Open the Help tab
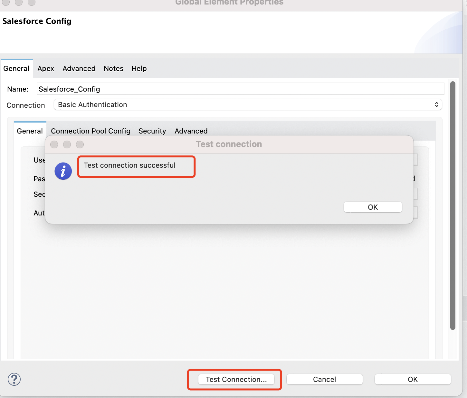 pos(139,68)
